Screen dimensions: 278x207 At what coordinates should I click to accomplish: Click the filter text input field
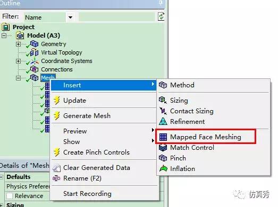pos(116,17)
